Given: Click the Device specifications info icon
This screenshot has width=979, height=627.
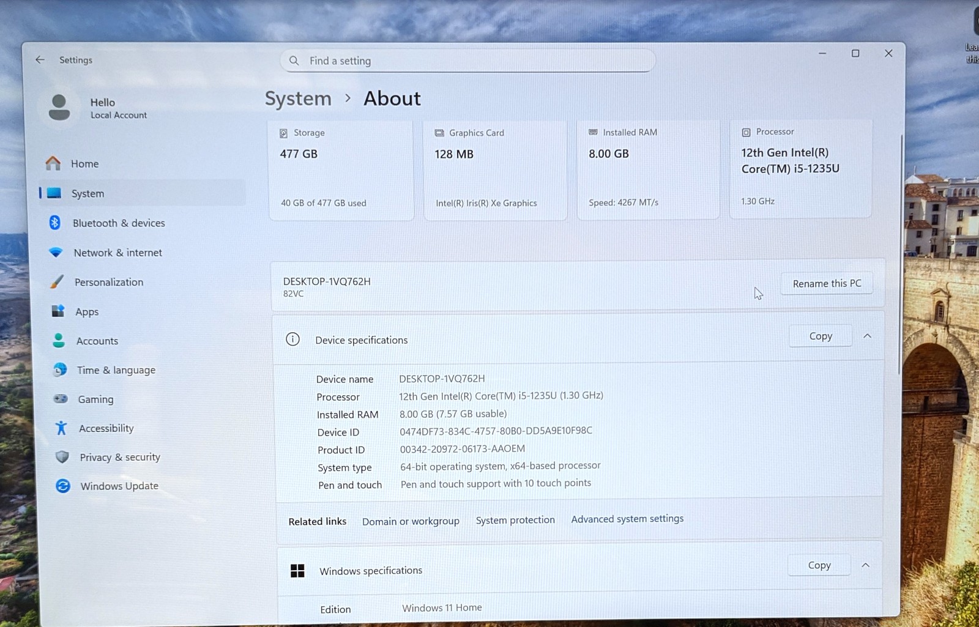Looking at the screenshot, I should pos(292,339).
